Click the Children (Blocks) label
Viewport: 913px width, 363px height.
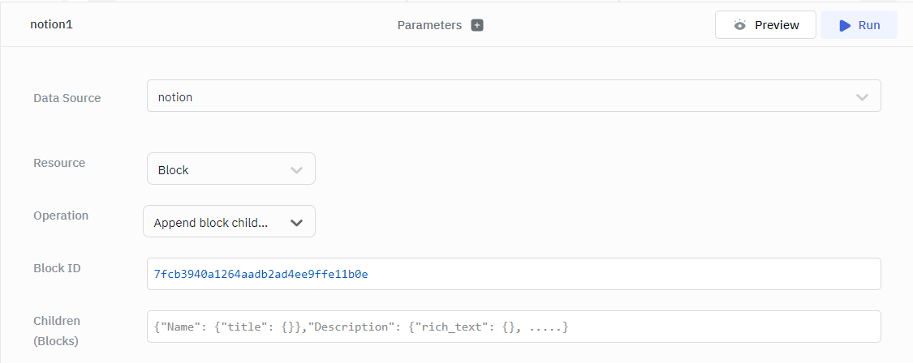[57, 331]
